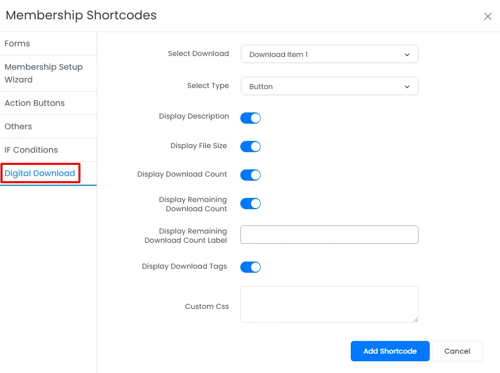The height and width of the screenshot is (373, 500).
Task: Select the Action Buttons category
Action: click(35, 103)
